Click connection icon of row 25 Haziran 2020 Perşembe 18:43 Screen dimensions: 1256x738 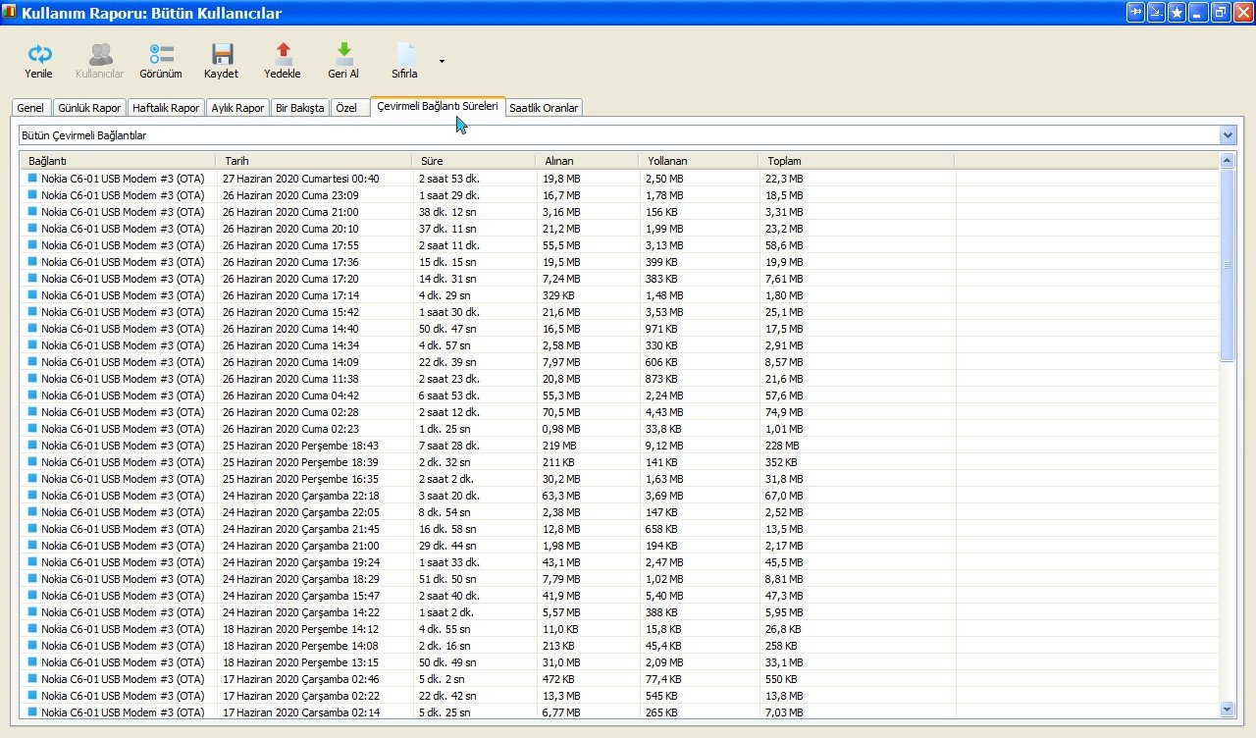32,446
